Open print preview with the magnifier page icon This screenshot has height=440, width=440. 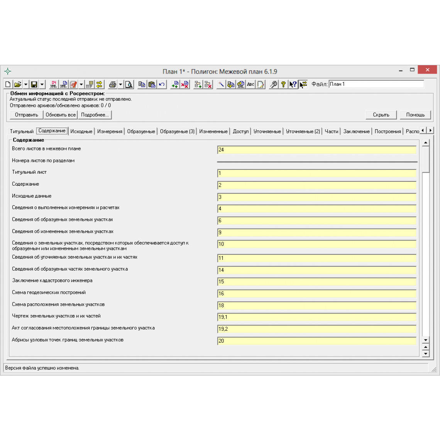point(129,84)
